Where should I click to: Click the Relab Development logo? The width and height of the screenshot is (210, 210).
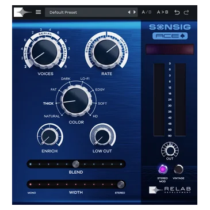coord(170,190)
